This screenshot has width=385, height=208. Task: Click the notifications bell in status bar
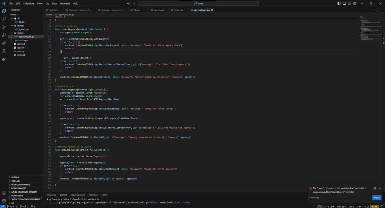(x=381, y=206)
